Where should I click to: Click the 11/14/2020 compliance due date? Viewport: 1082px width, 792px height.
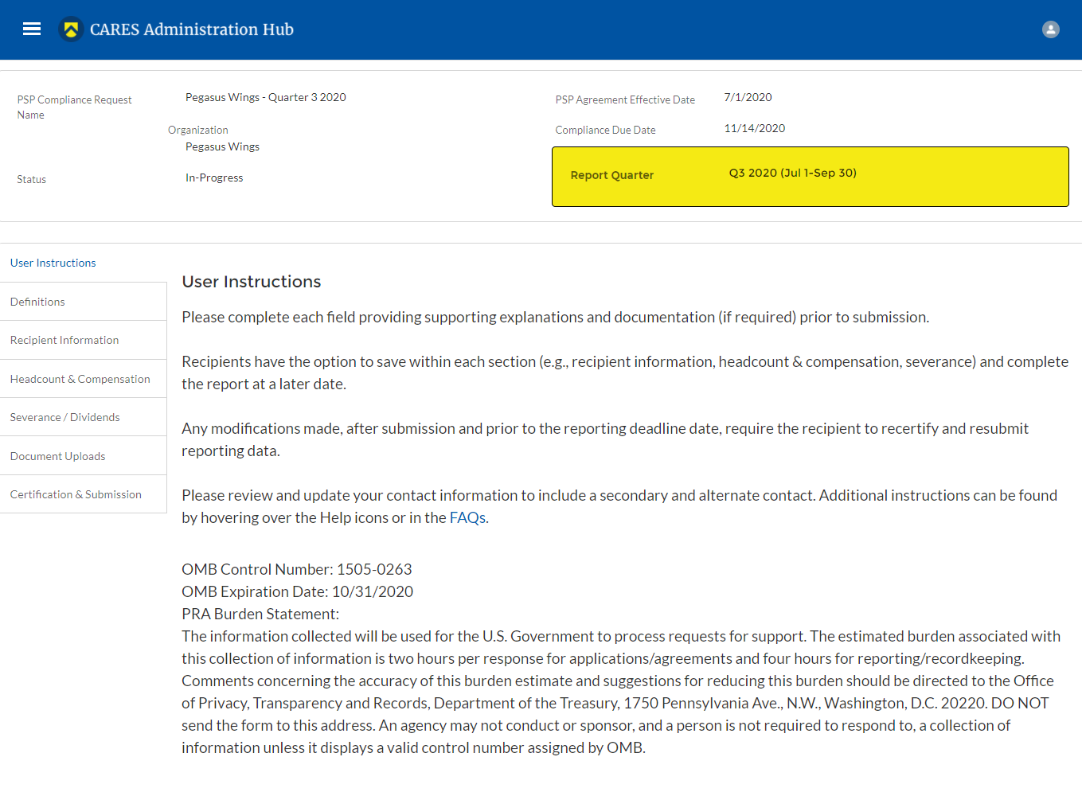pyautogui.click(x=754, y=128)
